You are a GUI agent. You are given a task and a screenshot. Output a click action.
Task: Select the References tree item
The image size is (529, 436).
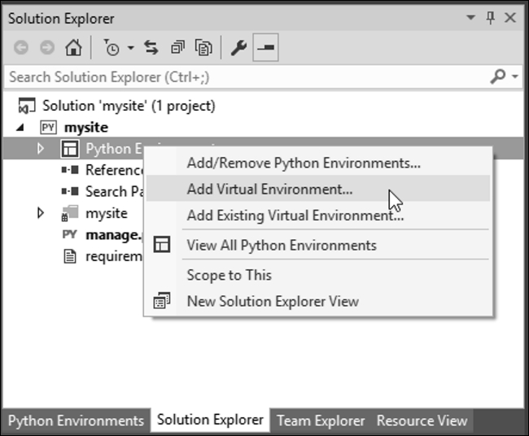pyautogui.click(x=115, y=170)
